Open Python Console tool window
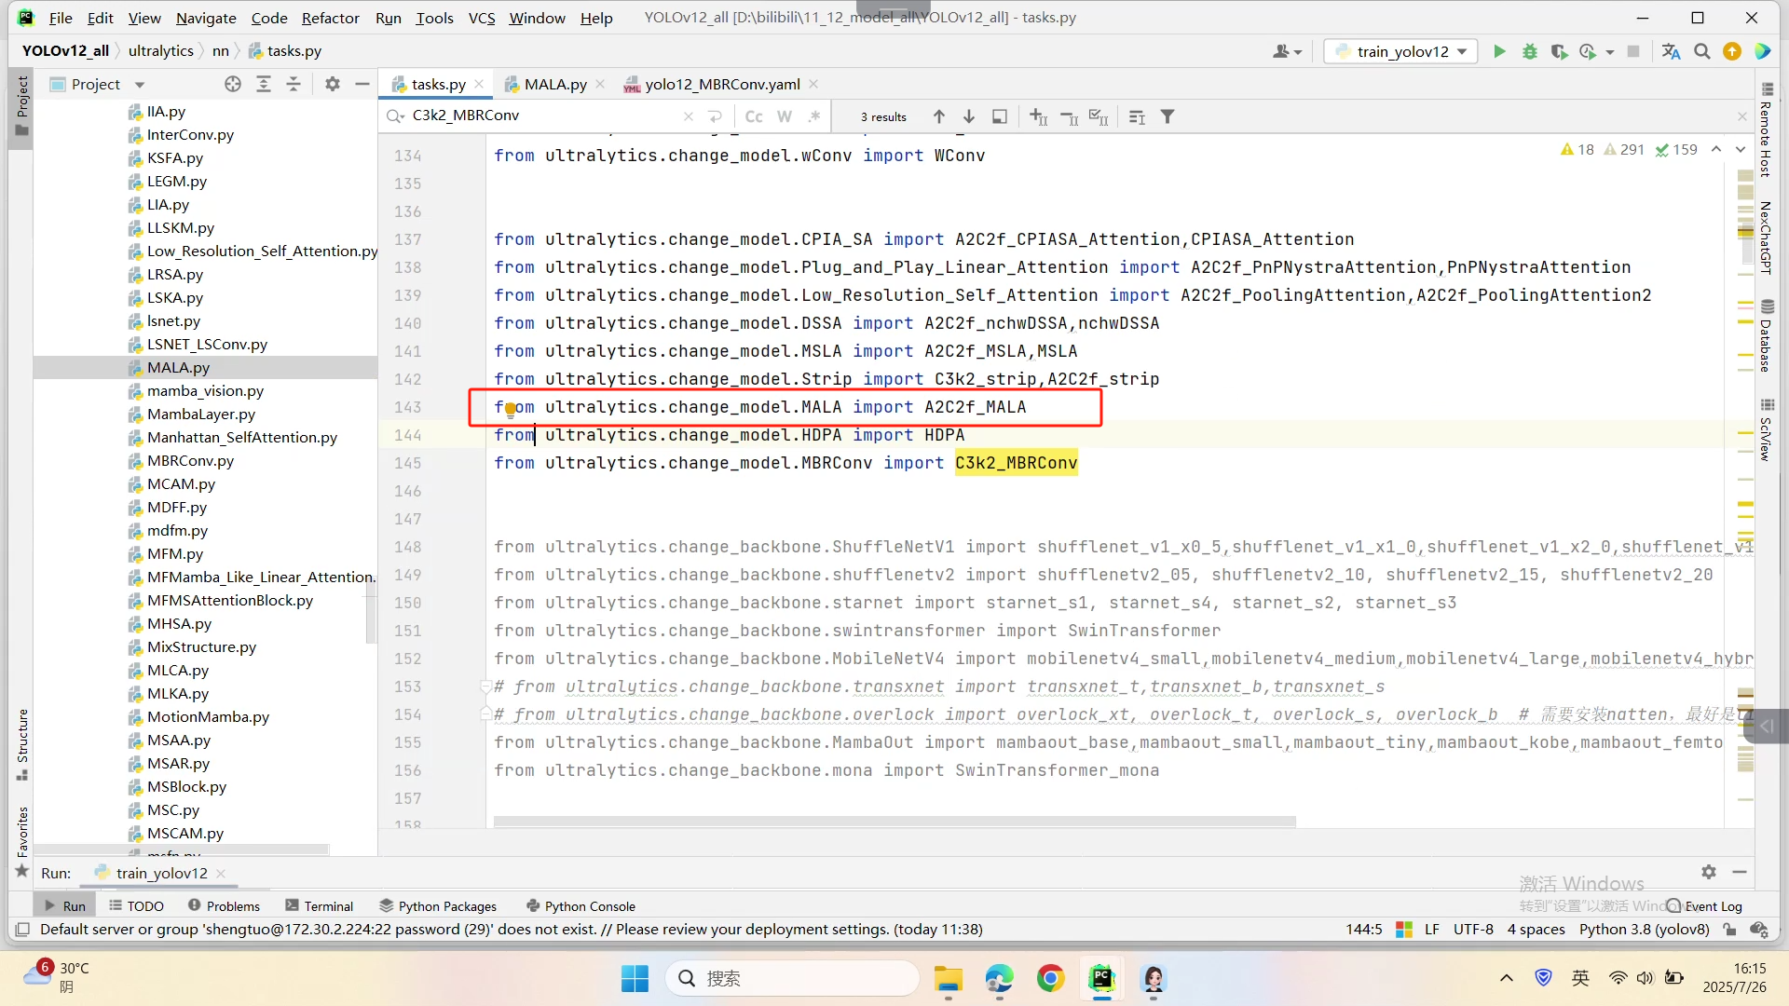The image size is (1789, 1006). tap(580, 905)
